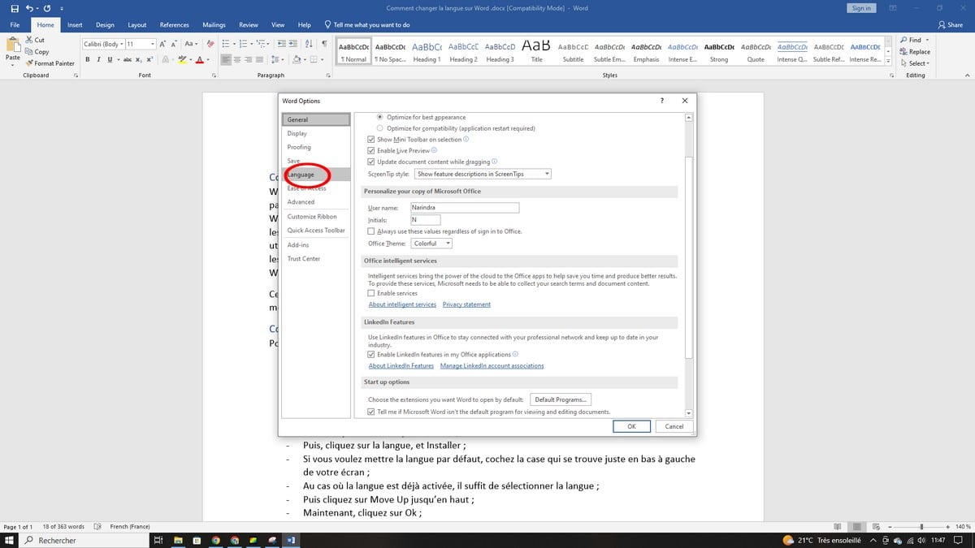Click the Share icon in the ribbon

[x=951, y=25]
